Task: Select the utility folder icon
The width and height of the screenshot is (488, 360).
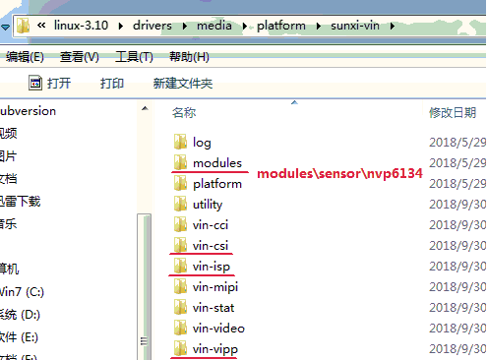Action: [x=180, y=204]
